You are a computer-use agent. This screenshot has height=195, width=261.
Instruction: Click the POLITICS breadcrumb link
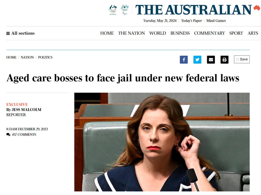[x=45, y=57]
